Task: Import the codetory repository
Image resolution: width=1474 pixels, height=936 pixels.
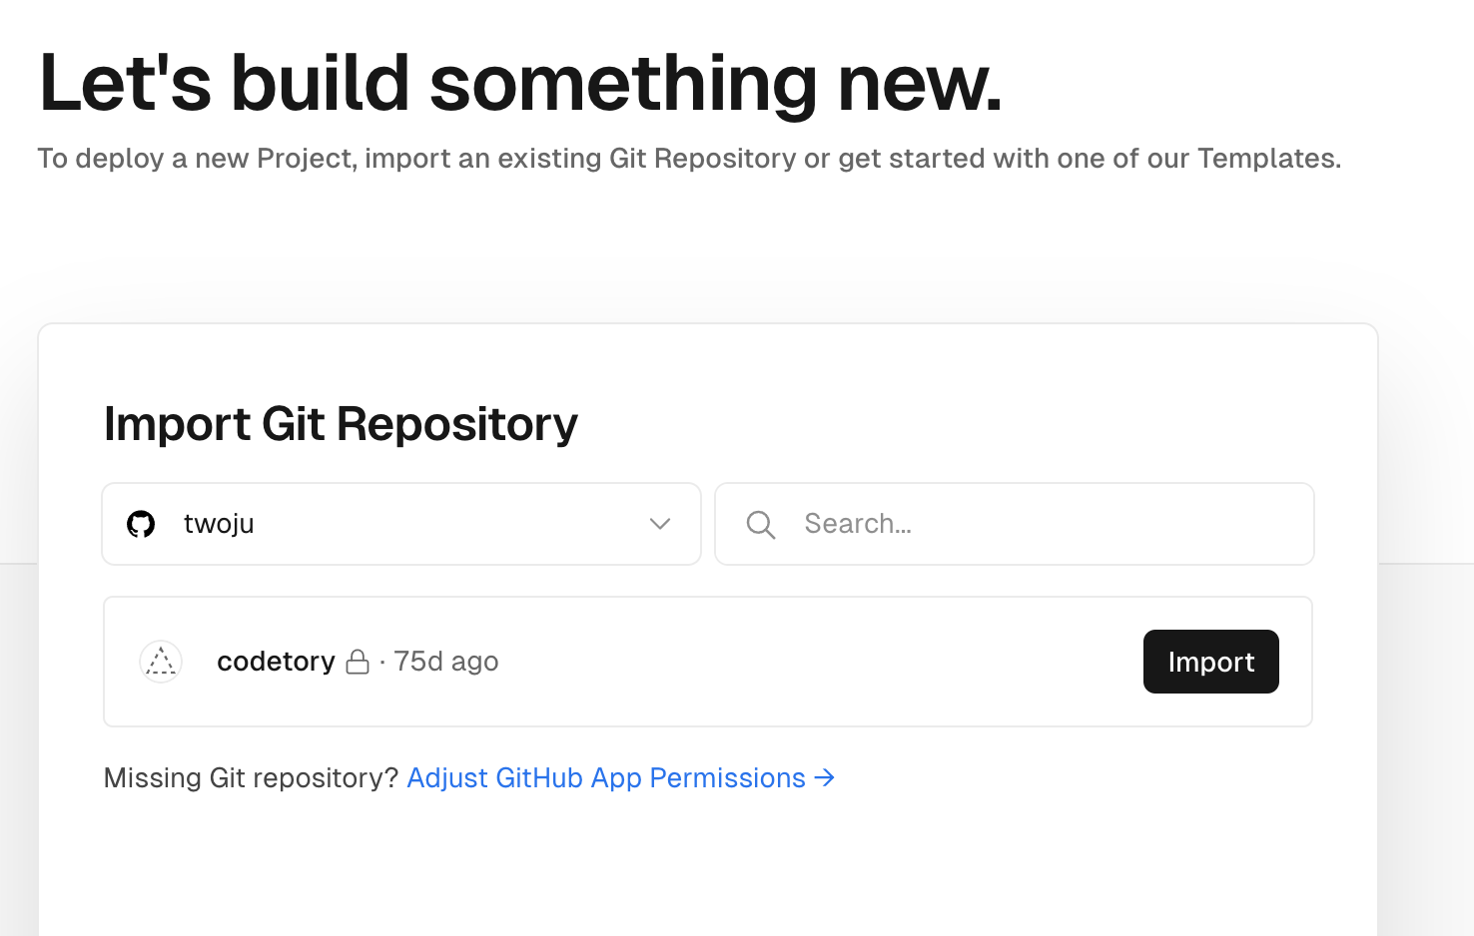Action: point(1211,662)
